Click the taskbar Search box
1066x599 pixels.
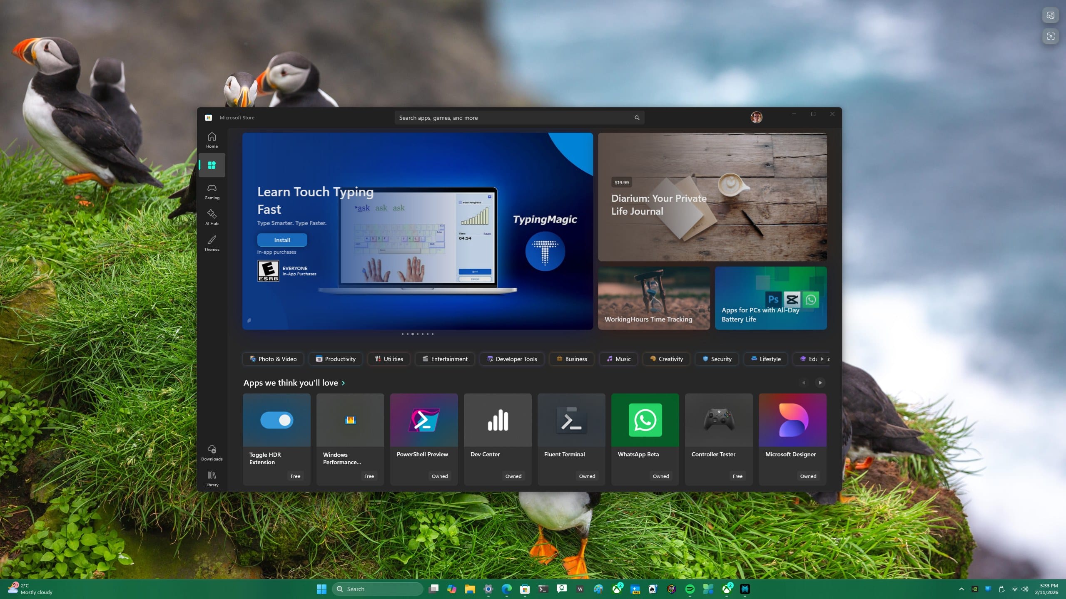coord(378,589)
